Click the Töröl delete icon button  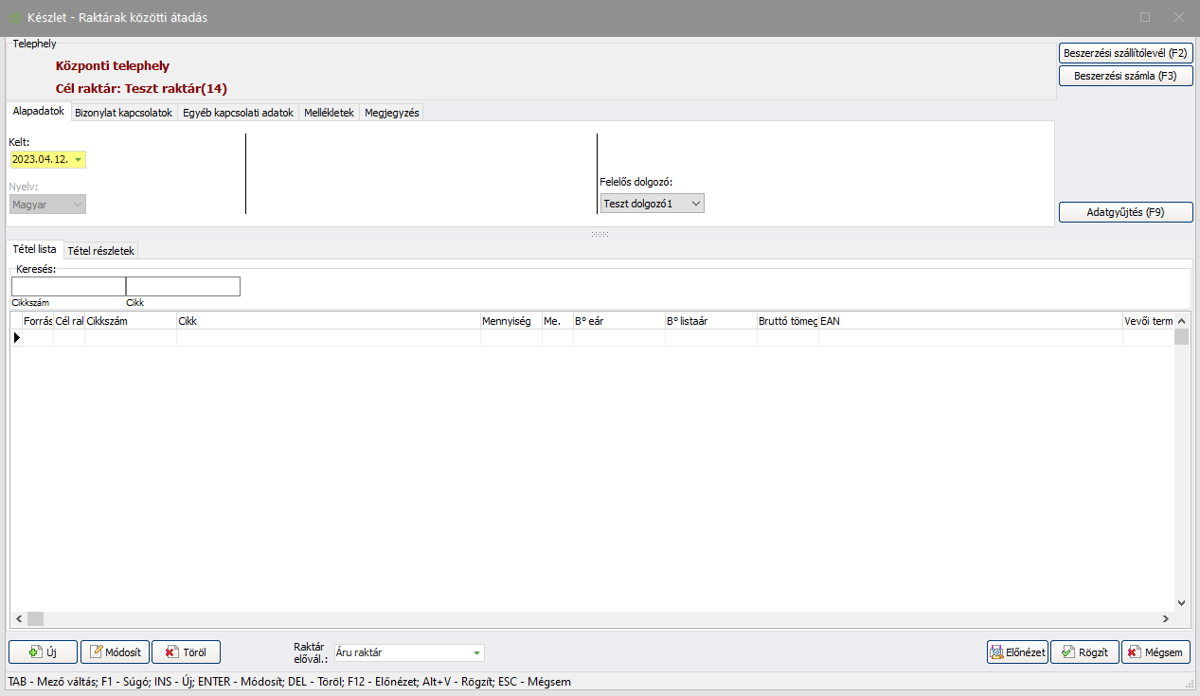coord(171,651)
